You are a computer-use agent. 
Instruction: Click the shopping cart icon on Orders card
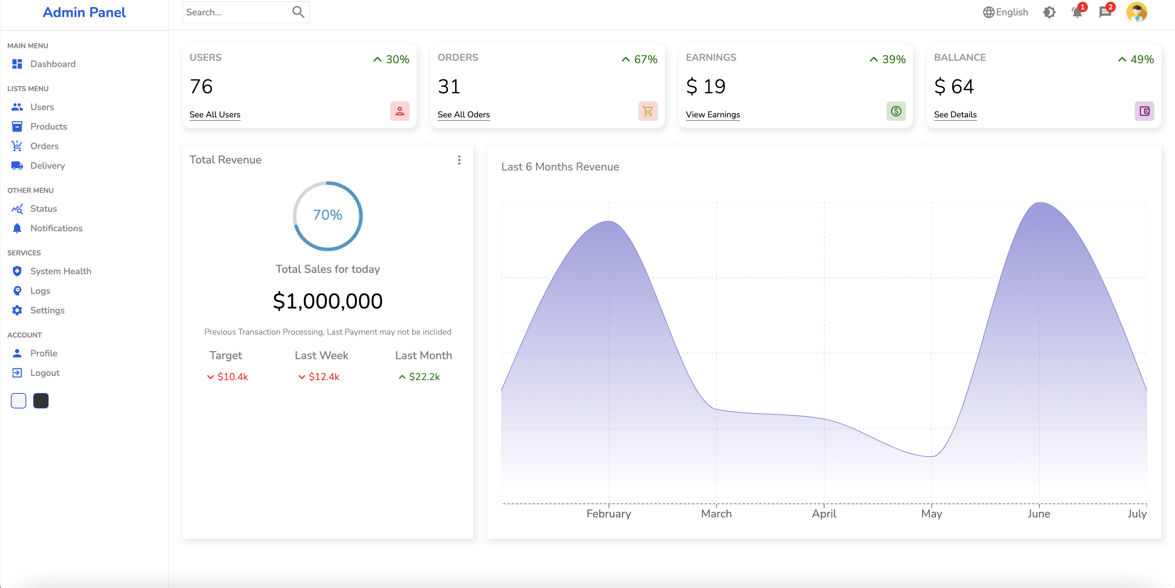click(648, 111)
